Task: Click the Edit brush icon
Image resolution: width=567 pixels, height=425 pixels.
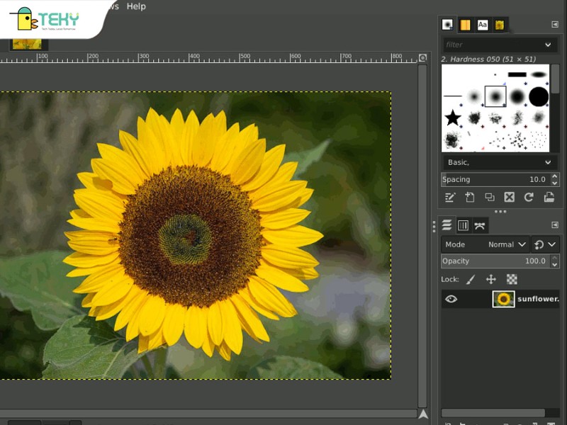Action: tap(449, 198)
